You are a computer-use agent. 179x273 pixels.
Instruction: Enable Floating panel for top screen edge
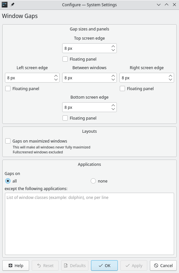tap(65, 59)
